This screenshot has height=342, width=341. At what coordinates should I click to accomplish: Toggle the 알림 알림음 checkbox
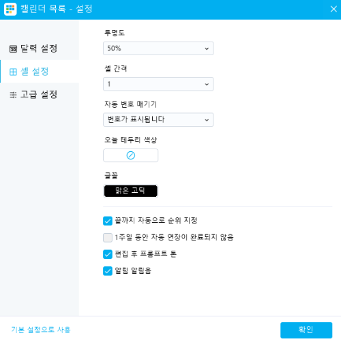point(108,271)
